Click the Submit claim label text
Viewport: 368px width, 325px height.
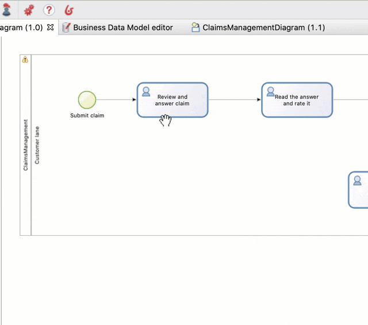(x=87, y=116)
